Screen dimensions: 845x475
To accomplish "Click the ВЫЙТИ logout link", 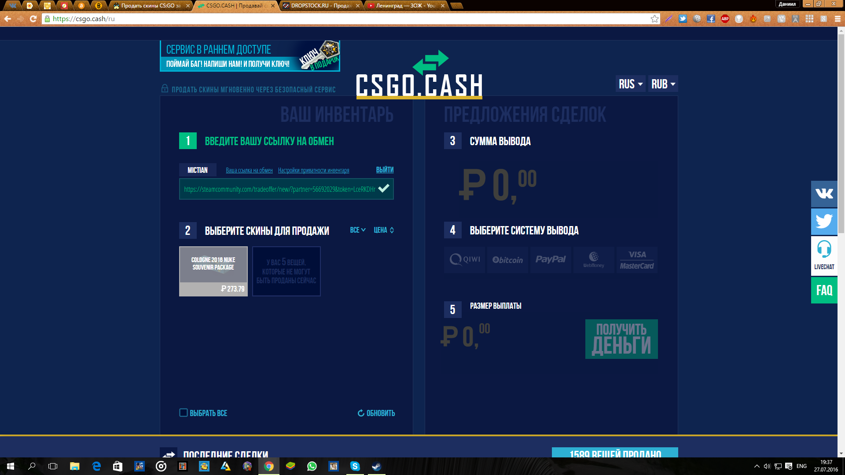I will tap(385, 170).
